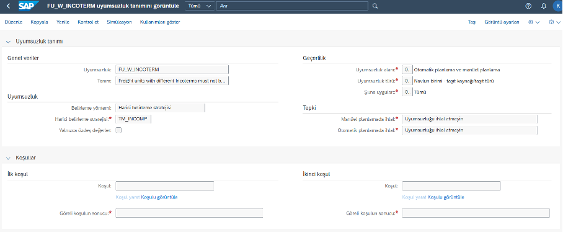Viewport: 563px width, 232px height.
Task: Click Harici belirleme stratejisi field TM_INCOMP
Action: tap(133, 119)
